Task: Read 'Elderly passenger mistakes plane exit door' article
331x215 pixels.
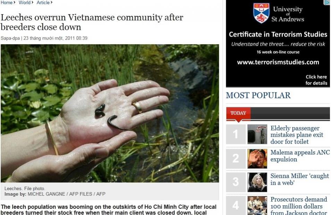Action: pos(297,135)
